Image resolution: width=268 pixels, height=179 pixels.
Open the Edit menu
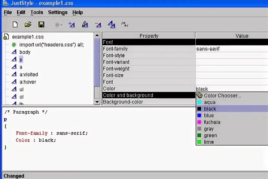point(21,12)
